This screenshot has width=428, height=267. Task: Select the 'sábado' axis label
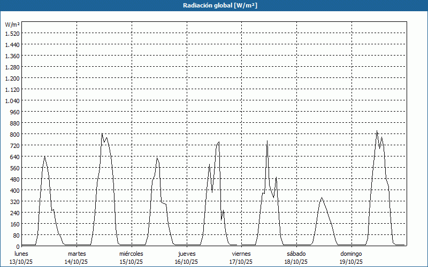click(296, 254)
